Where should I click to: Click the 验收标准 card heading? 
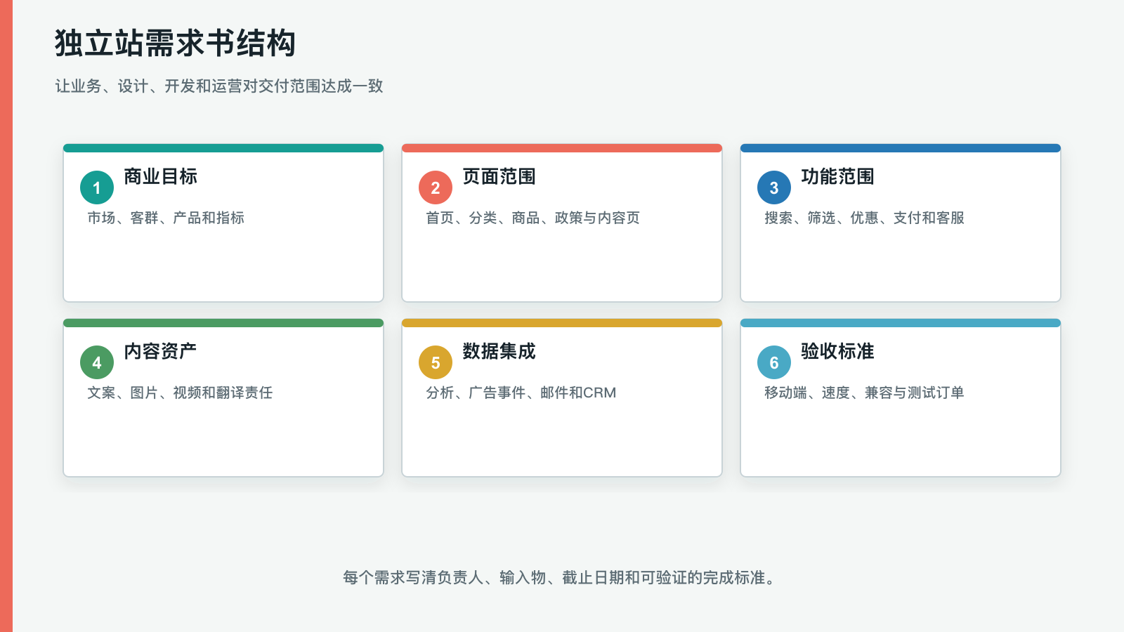coord(837,351)
